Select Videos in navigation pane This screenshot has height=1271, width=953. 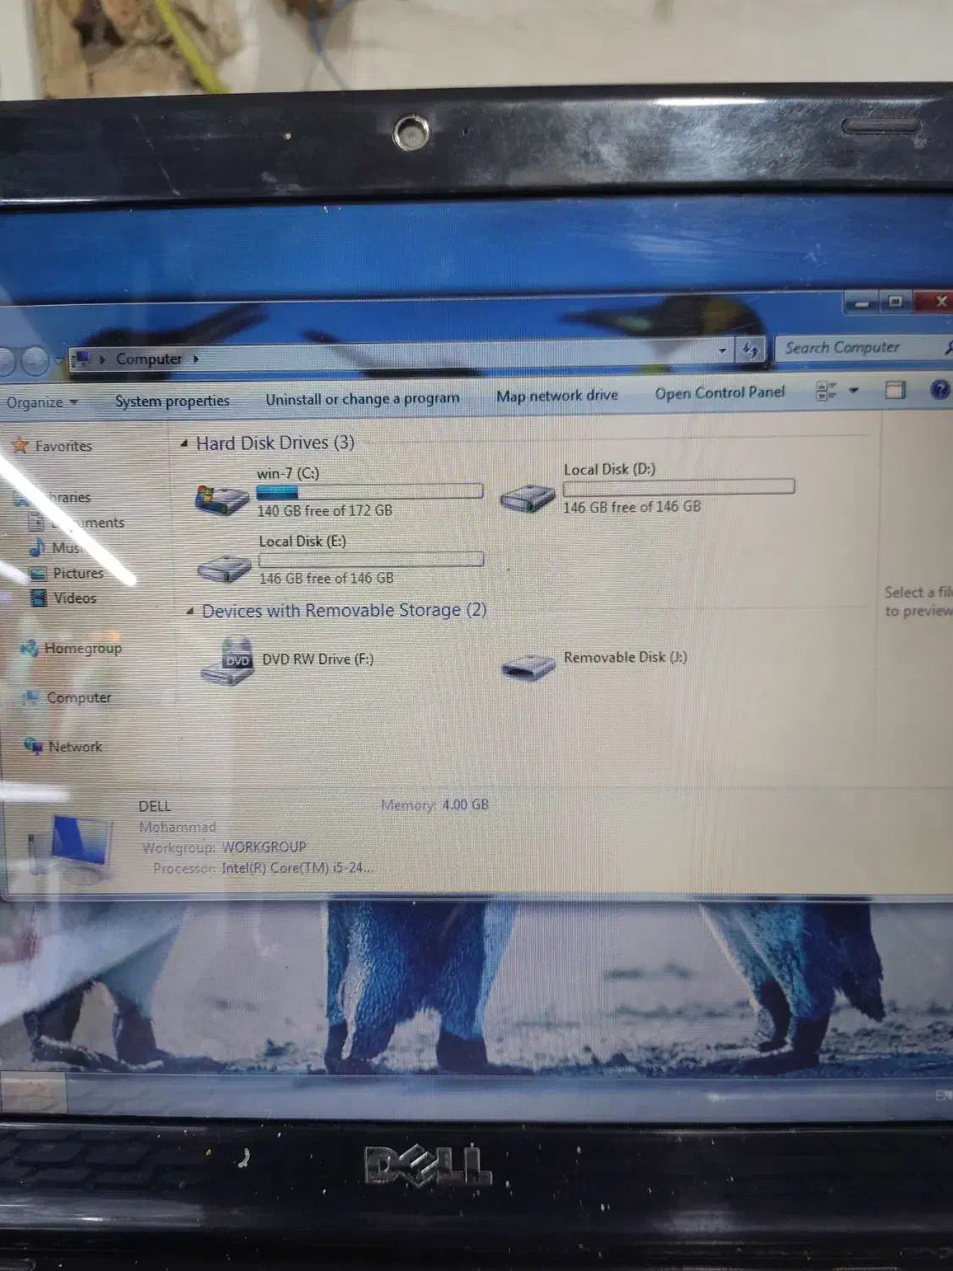[75, 598]
